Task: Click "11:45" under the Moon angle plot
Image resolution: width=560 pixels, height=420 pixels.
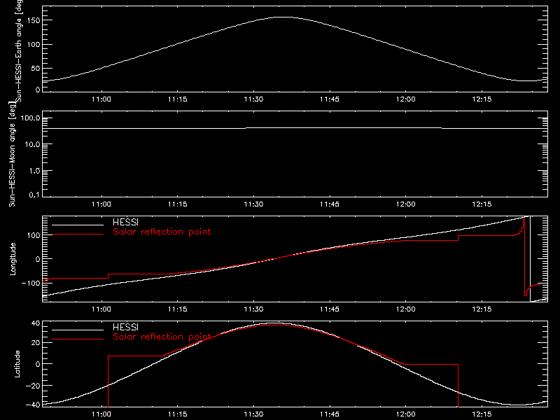Action: (329, 204)
